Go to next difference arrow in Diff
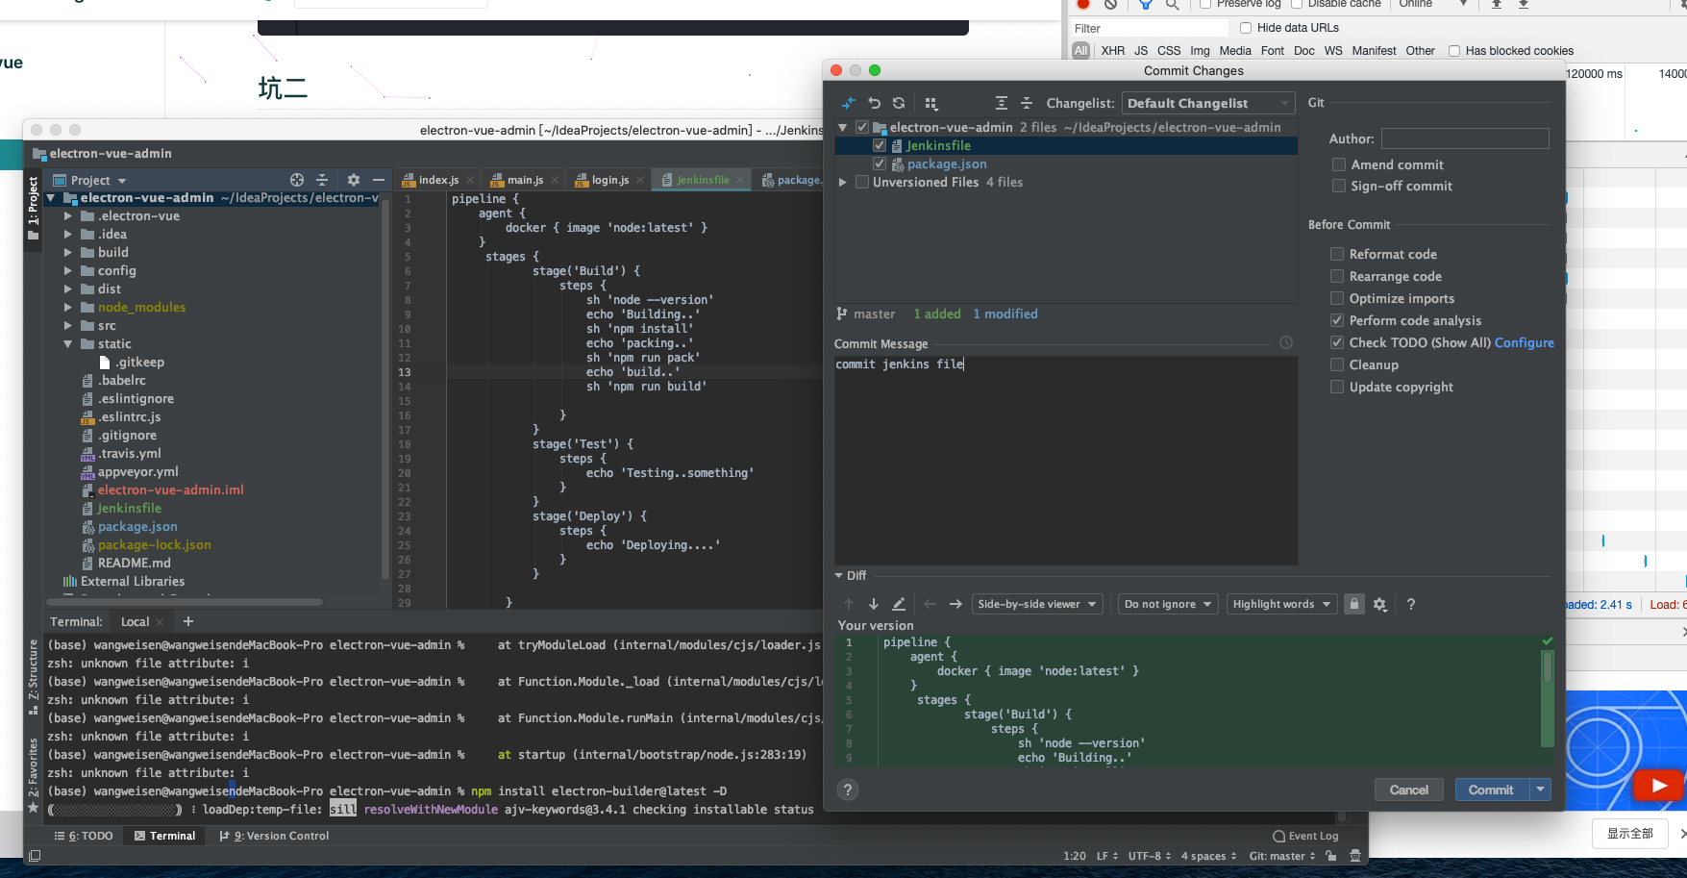Viewport: 1687px width, 878px height. (874, 604)
